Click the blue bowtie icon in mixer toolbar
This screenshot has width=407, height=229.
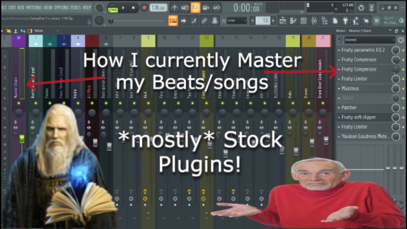click(23, 31)
